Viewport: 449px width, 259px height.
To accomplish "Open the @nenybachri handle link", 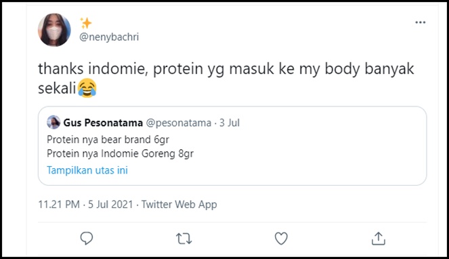I will 109,37.
